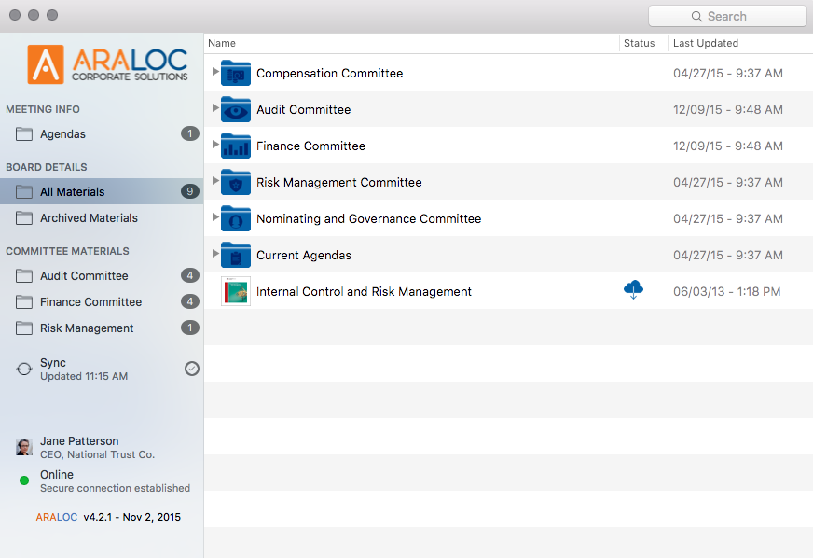The image size is (813, 558).
Task: Expand Current Agendas to show contents
Action: [x=214, y=255]
